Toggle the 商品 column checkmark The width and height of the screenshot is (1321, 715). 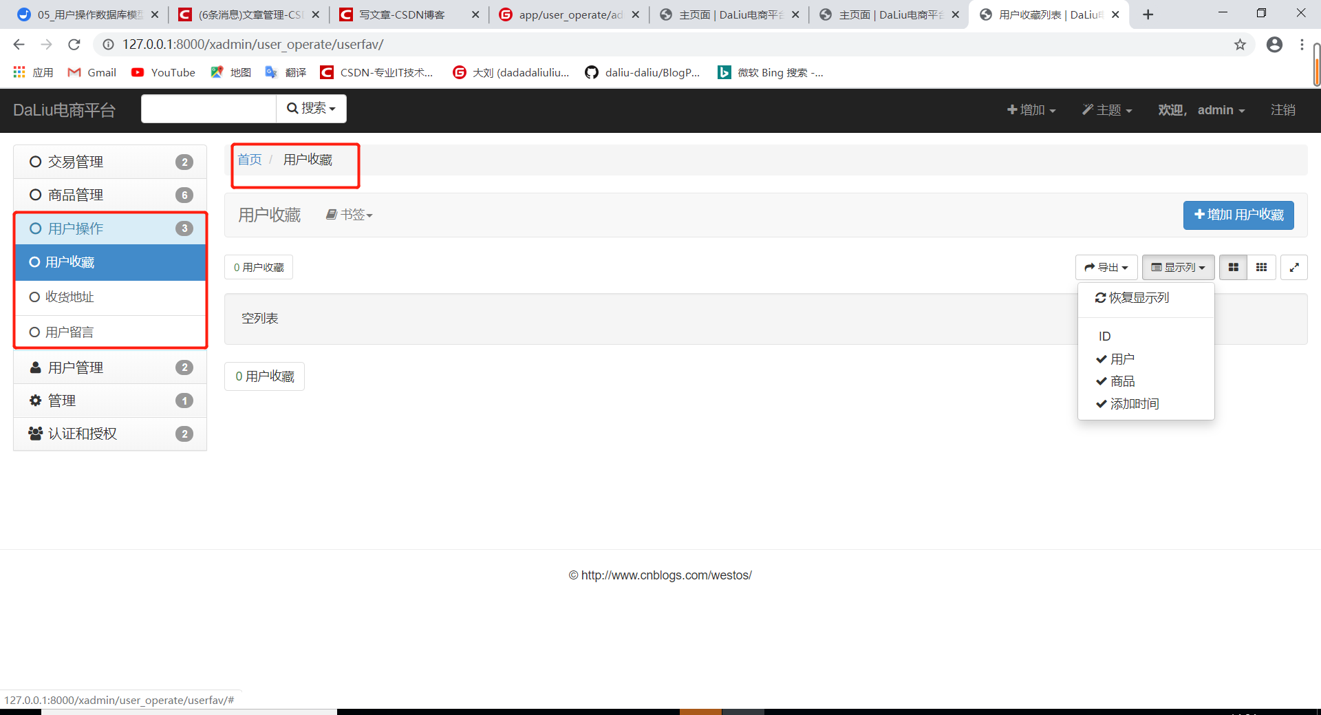[x=1146, y=381]
